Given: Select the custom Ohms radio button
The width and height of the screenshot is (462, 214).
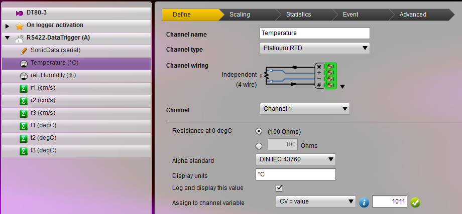Looking at the screenshot, I should pos(259,146).
